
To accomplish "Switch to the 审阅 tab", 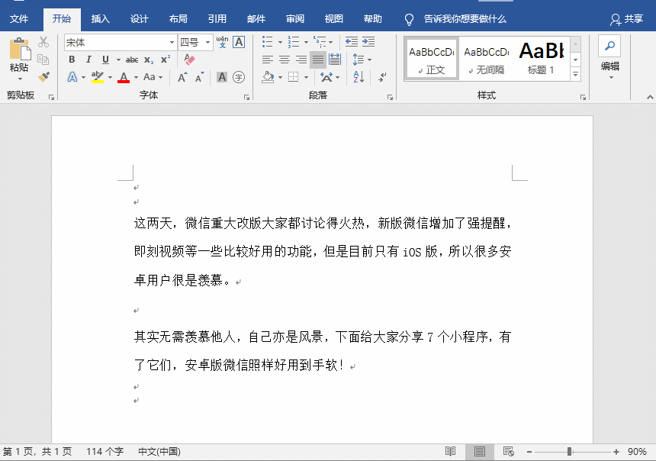I will [295, 19].
